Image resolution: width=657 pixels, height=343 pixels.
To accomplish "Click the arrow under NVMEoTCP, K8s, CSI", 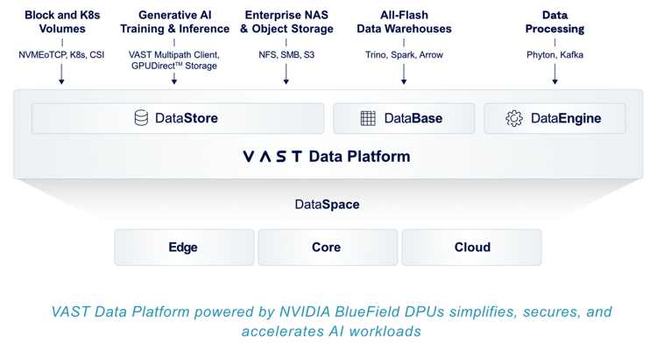I will click(61, 74).
